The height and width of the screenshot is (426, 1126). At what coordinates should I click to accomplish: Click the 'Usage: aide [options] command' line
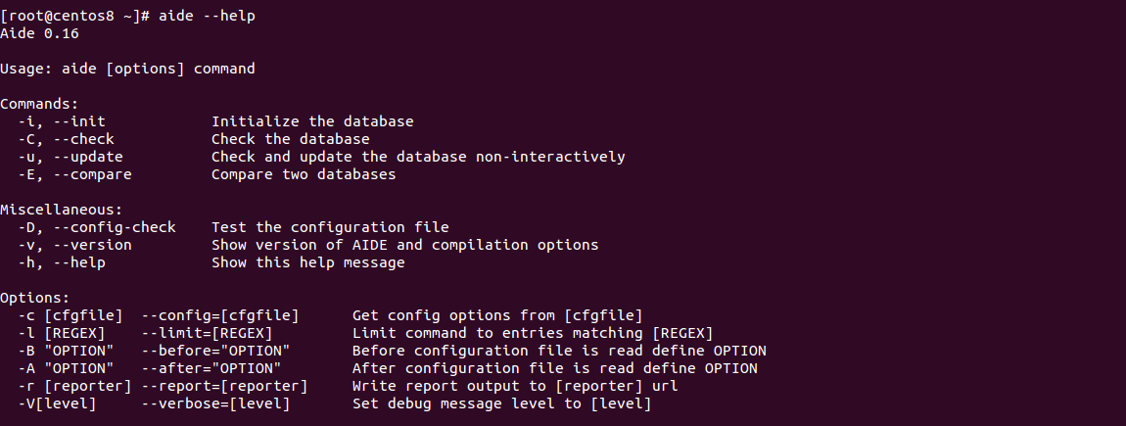tap(127, 69)
